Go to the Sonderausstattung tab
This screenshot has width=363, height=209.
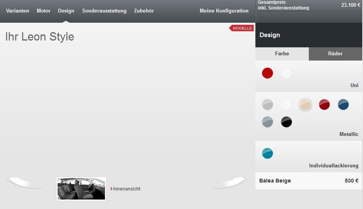(104, 11)
